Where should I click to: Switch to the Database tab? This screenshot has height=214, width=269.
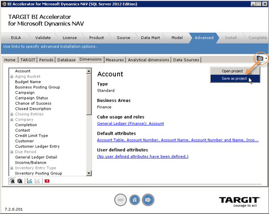tap(67, 60)
